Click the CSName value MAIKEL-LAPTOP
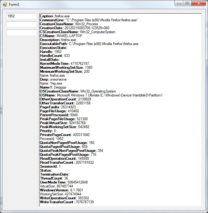 pos(69,36)
